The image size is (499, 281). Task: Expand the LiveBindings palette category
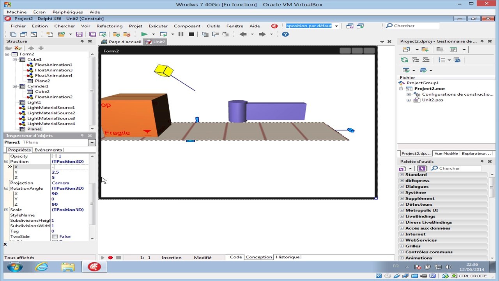pos(402,216)
